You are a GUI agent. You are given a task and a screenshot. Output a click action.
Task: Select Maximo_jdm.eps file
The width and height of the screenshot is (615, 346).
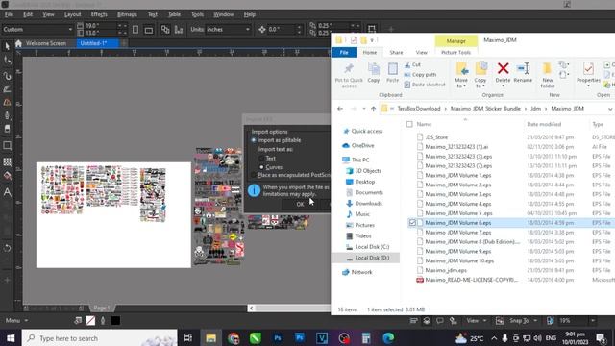(446, 271)
